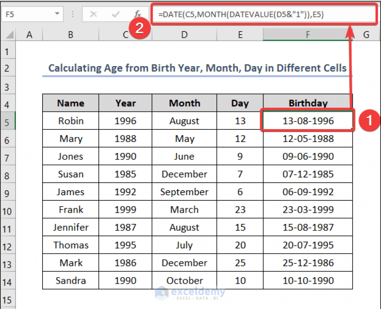The width and height of the screenshot is (381, 309).
Task: Select column G header
Action: [x=366, y=35]
